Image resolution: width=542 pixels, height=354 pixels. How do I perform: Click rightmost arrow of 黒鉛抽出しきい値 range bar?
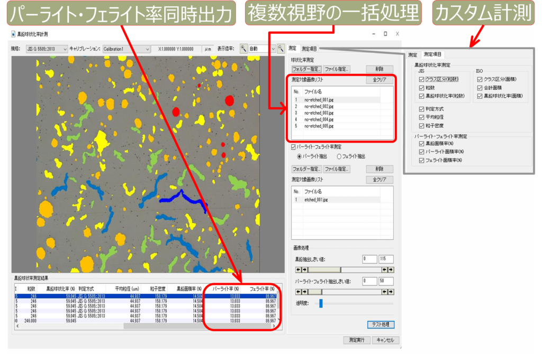(x=391, y=270)
